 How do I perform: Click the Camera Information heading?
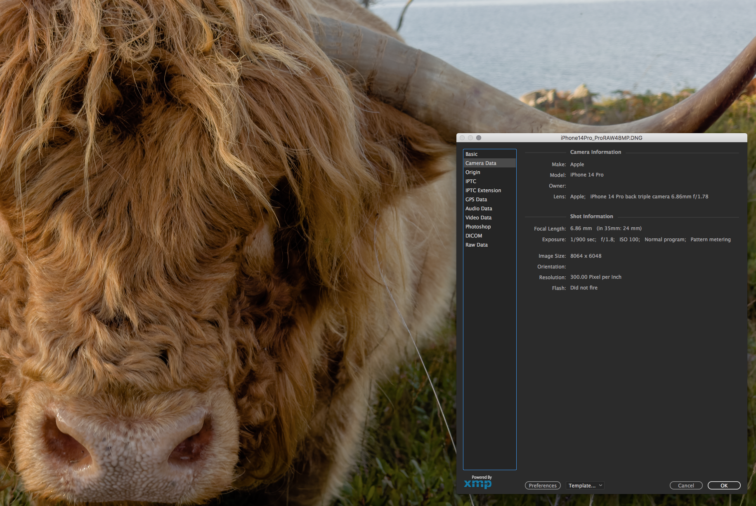click(x=595, y=152)
